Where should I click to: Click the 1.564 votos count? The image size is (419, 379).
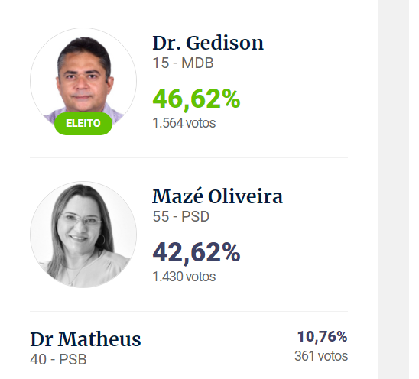184,123
